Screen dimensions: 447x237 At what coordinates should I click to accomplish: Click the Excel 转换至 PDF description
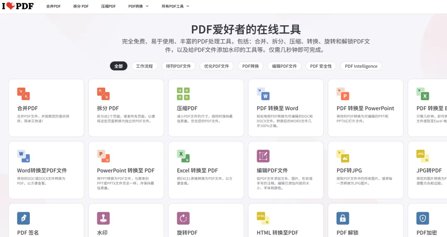pyautogui.click(x=204, y=181)
